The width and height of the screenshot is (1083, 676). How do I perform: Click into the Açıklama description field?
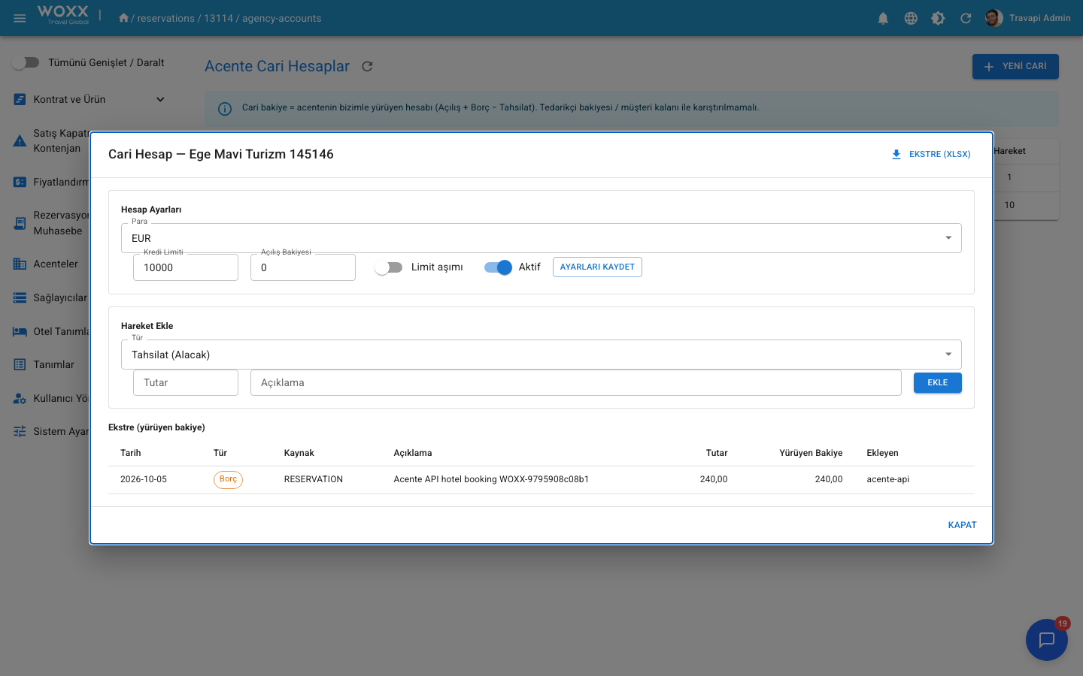pyautogui.click(x=576, y=383)
